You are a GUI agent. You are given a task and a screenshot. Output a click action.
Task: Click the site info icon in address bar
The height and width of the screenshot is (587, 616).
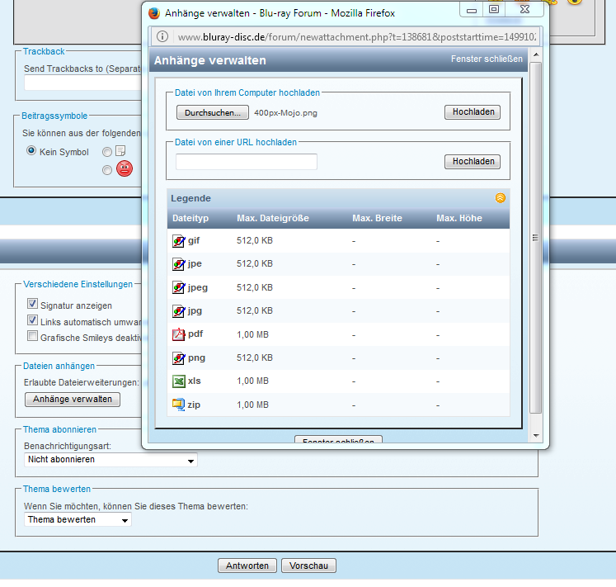coord(163,37)
